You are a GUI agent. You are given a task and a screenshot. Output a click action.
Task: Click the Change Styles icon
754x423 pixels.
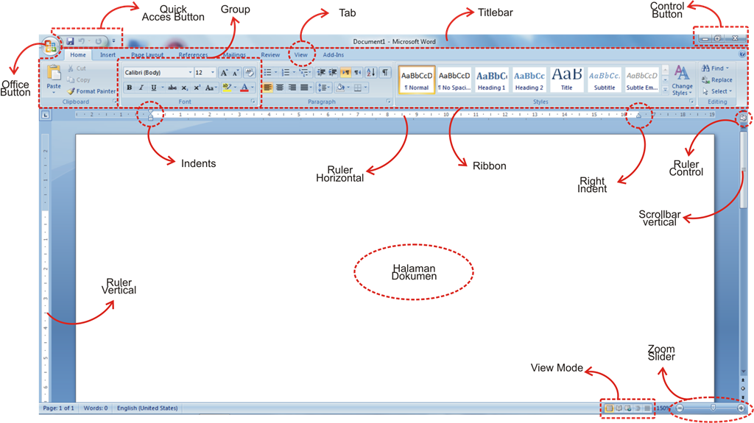click(x=681, y=73)
